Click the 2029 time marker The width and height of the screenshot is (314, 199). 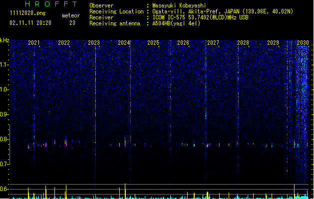(273, 42)
